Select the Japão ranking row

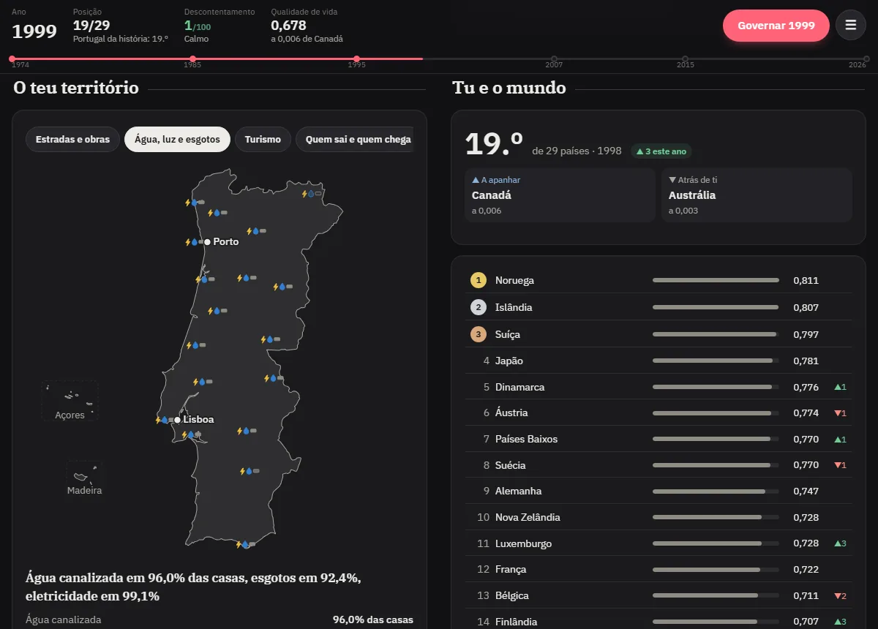pyautogui.click(x=658, y=361)
